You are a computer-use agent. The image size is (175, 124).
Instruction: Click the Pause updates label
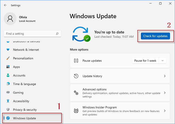tap(92, 61)
